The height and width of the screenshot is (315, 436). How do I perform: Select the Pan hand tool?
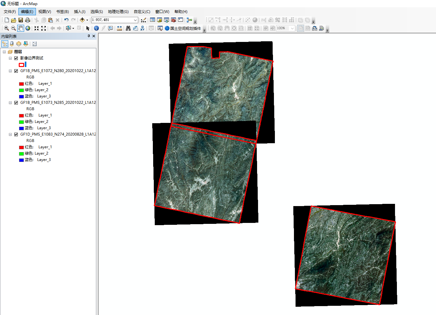coord(21,28)
